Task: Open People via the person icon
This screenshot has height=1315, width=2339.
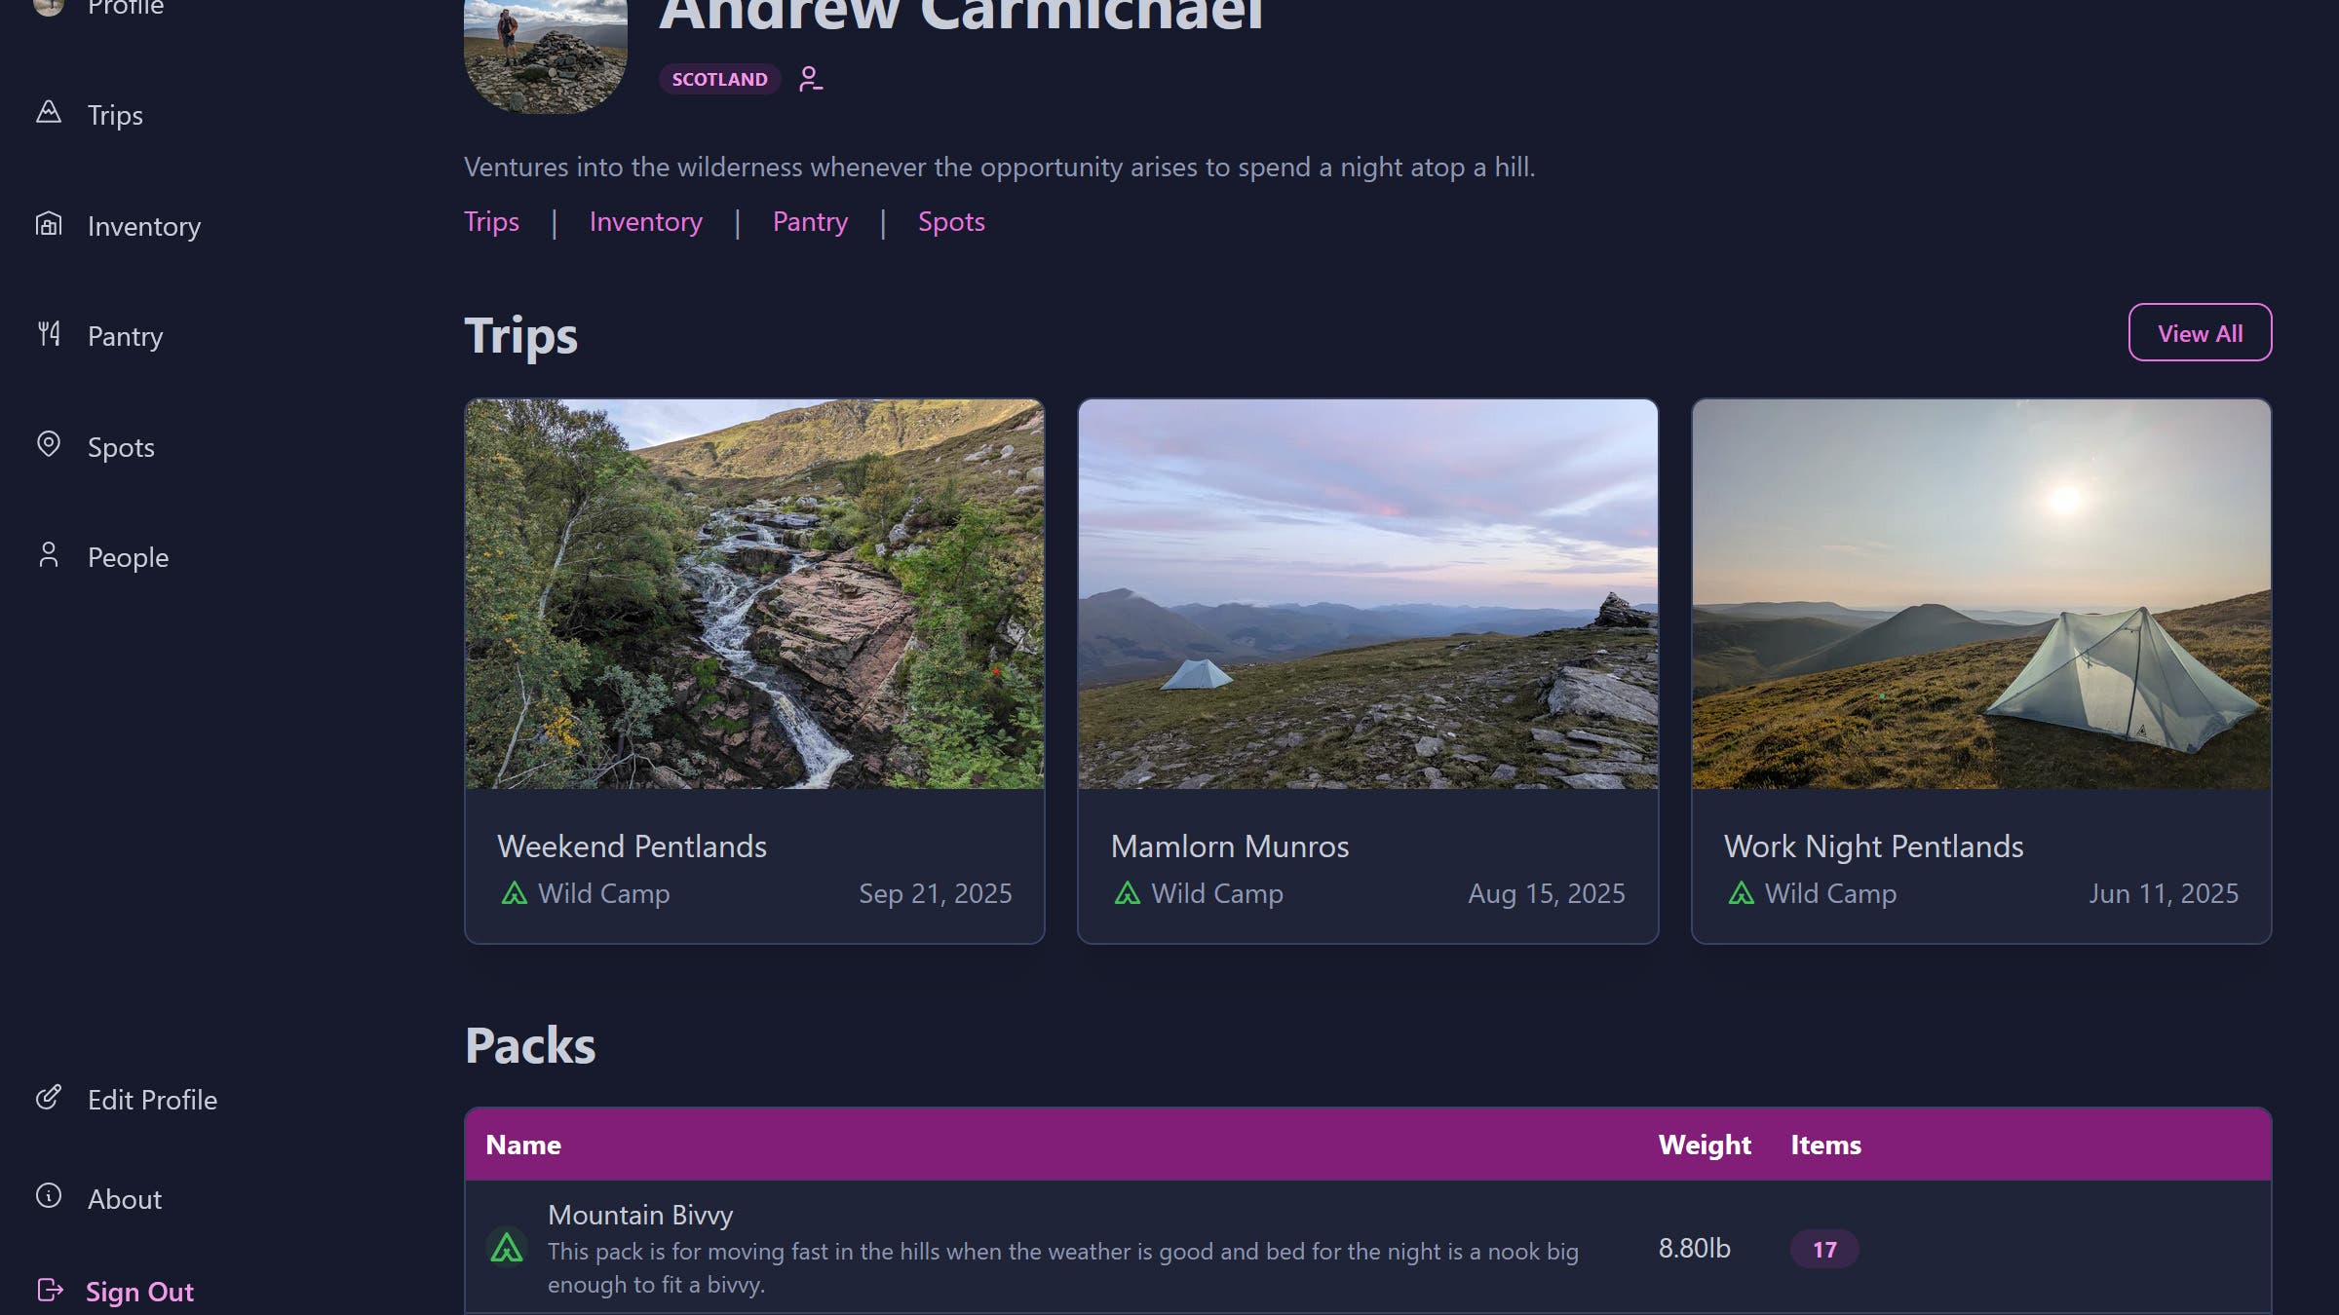Action: [x=48, y=555]
